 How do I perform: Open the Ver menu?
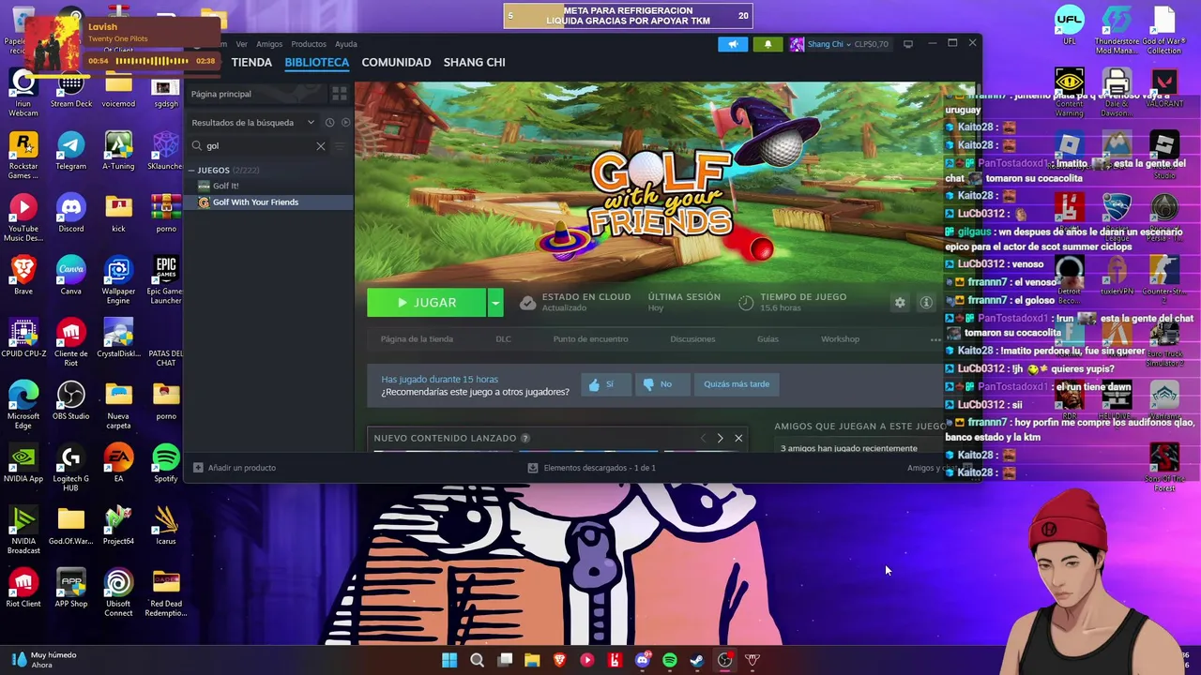coord(241,44)
